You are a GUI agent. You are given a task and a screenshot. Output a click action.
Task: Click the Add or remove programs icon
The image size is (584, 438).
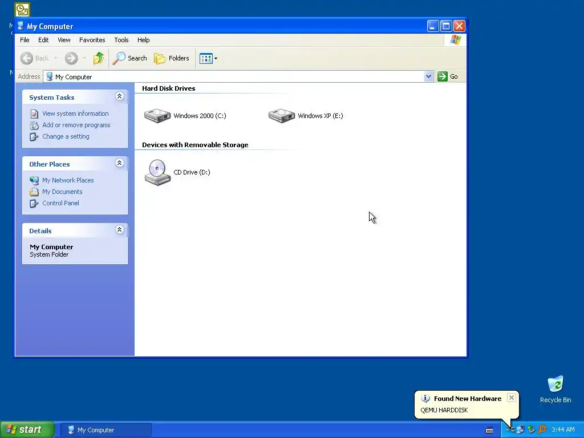tap(34, 125)
